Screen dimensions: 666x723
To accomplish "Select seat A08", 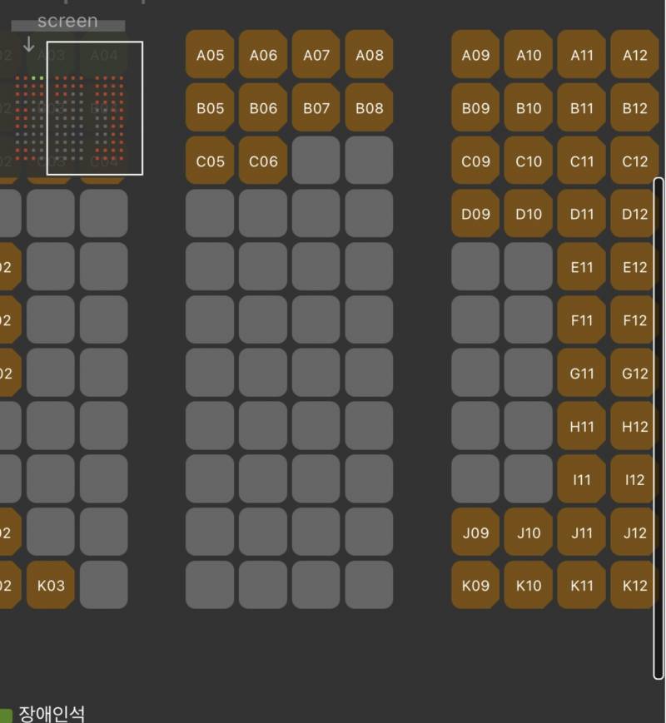I will [x=370, y=55].
